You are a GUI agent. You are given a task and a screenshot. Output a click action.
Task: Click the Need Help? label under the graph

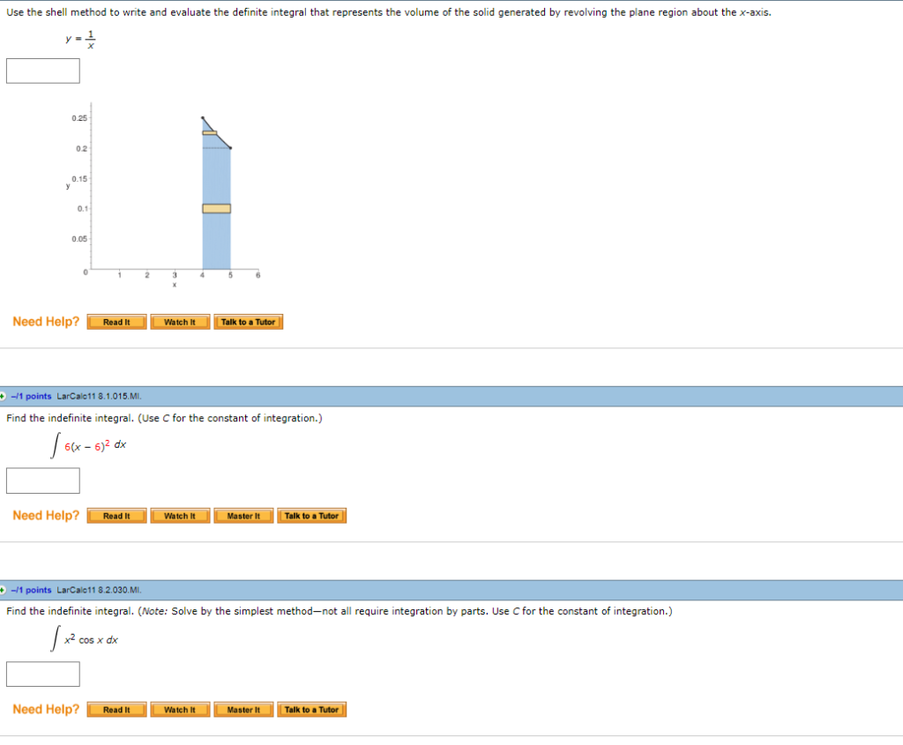[x=45, y=321]
